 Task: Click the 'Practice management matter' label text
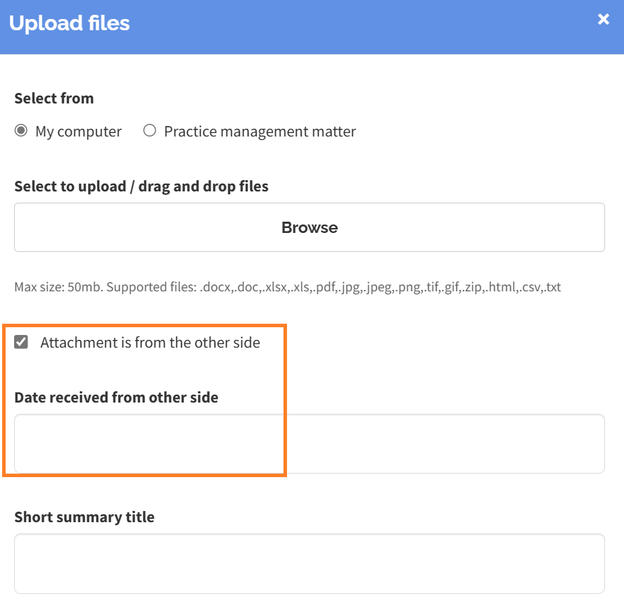point(260,132)
